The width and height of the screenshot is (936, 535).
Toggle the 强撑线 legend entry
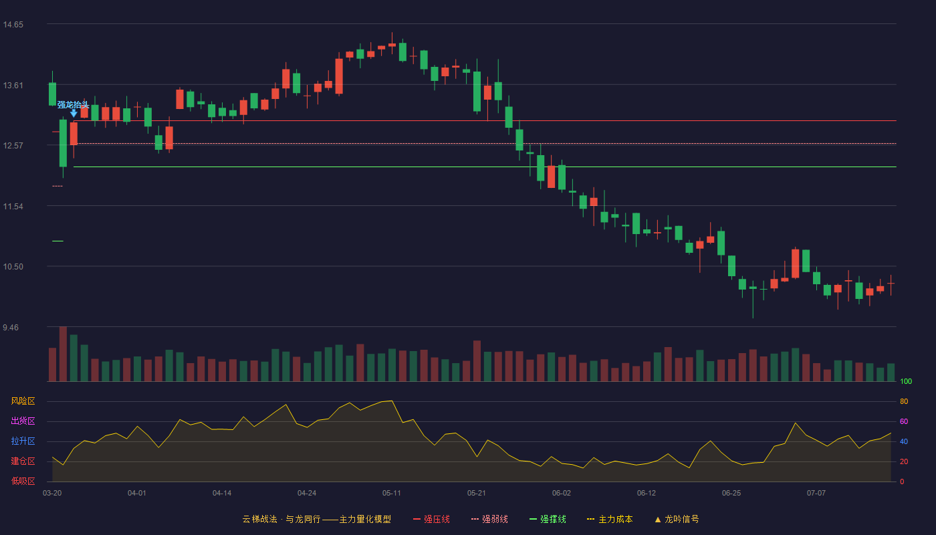[548, 519]
